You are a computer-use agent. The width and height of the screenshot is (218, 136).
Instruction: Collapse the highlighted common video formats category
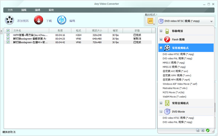click(161, 48)
